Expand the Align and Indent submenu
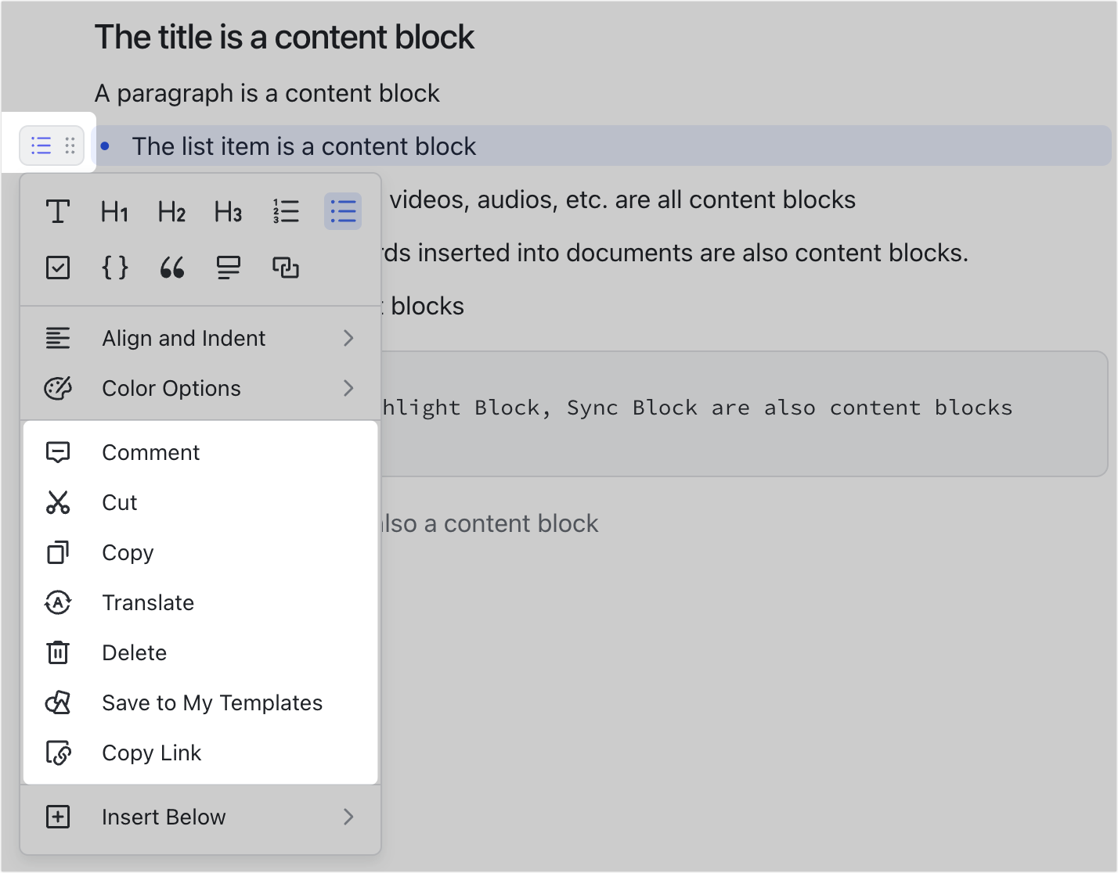Viewport: 1118px width, 873px height. 183,338
